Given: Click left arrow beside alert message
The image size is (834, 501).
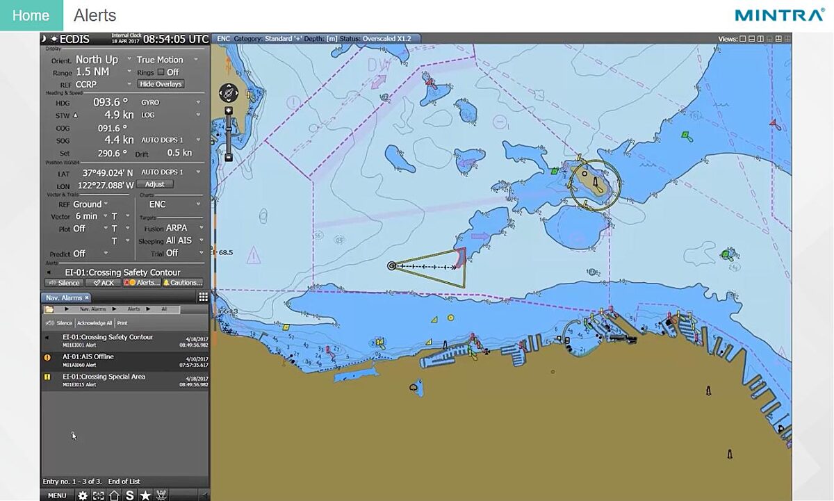Looking at the screenshot, I should coord(48,272).
